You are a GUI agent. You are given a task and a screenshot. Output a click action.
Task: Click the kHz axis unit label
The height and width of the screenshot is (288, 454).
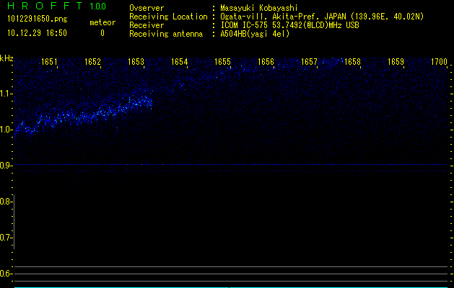[x=6, y=58]
